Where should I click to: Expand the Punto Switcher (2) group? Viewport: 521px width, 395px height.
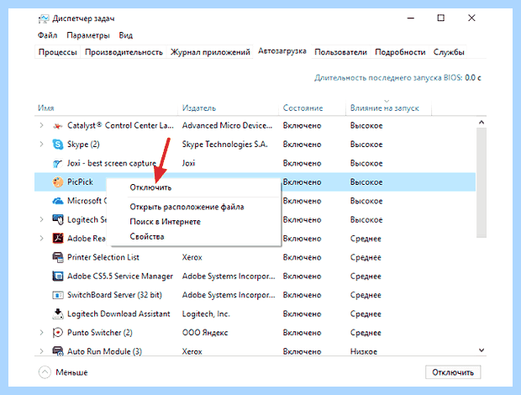click(x=41, y=333)
